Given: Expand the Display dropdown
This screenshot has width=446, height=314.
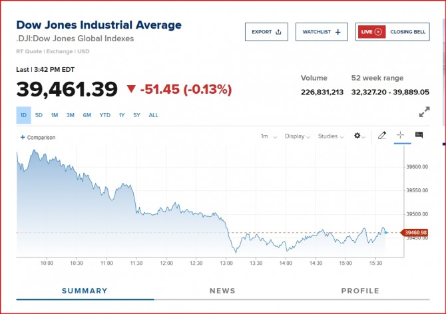Looking at the screenshot, I should coord(297,136).
